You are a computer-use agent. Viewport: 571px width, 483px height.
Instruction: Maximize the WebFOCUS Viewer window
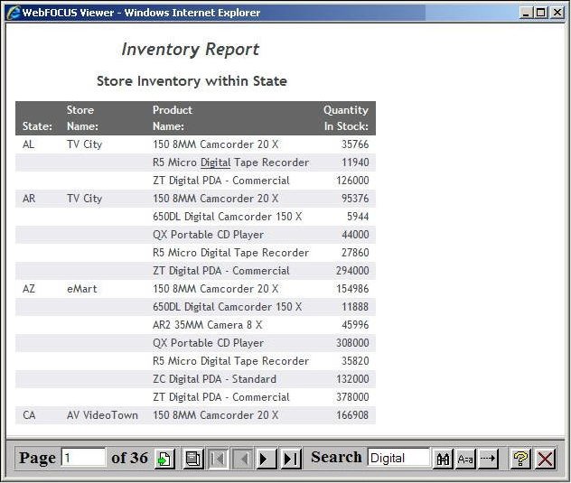pos(543,13)
